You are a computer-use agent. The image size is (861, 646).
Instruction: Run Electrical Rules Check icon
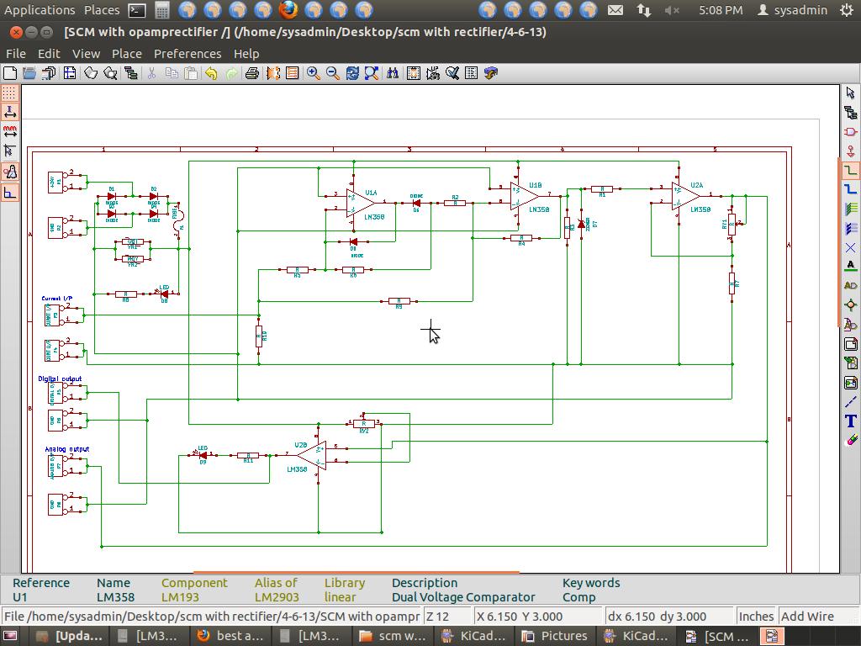click(x=452, y=73)
